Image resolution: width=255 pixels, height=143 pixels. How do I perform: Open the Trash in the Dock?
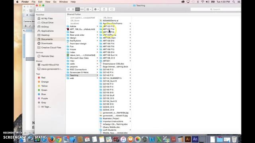[x=234, y=139]
